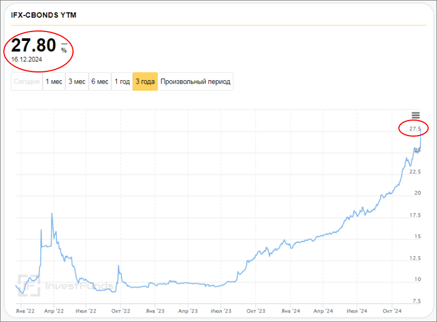Click the date 16.12.2024
437x322 pixels.
27,59
